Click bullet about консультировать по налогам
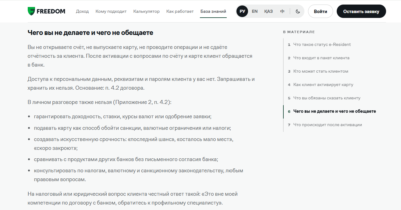 139,175
